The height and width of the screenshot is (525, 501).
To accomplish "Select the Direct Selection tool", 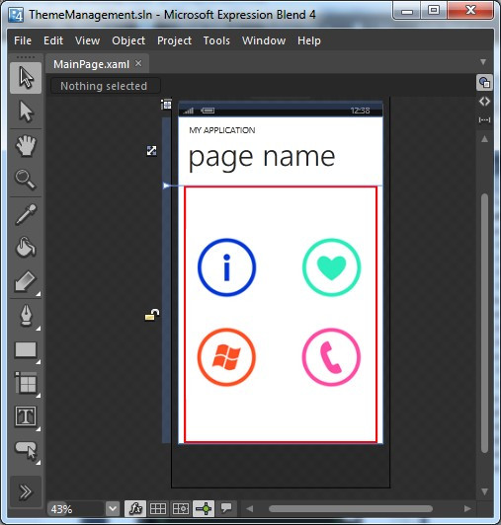I will [x=26, y=112].
